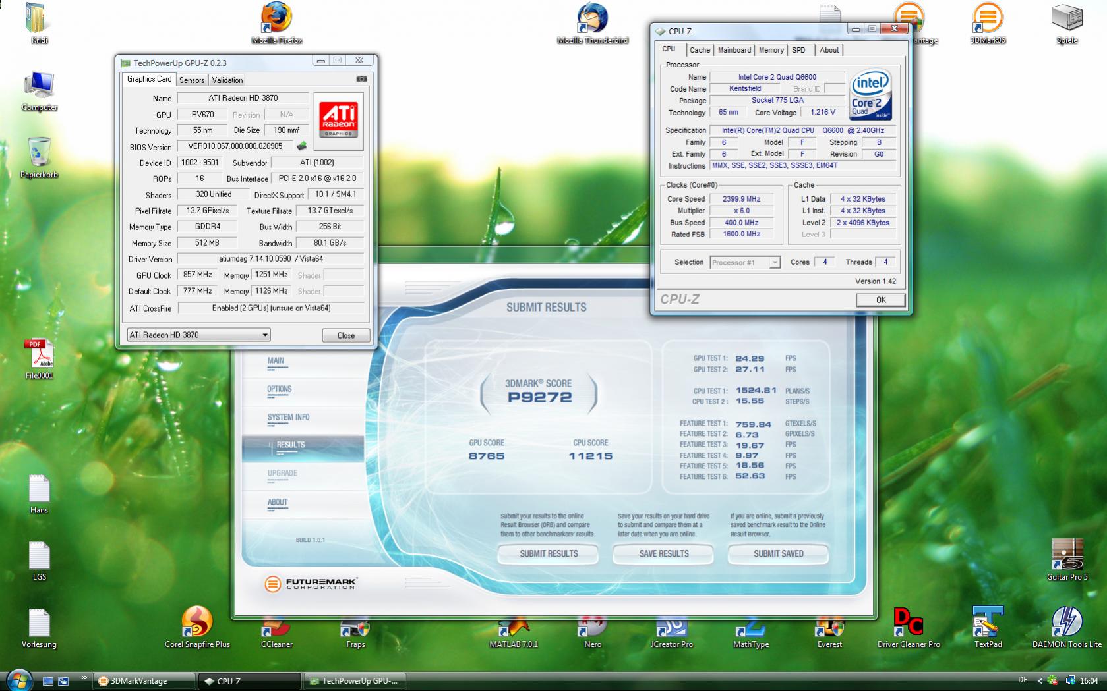Screen dimensions: 1107x691
Task: Click the DE language indicator in the taskbar
Action: 1023,680
